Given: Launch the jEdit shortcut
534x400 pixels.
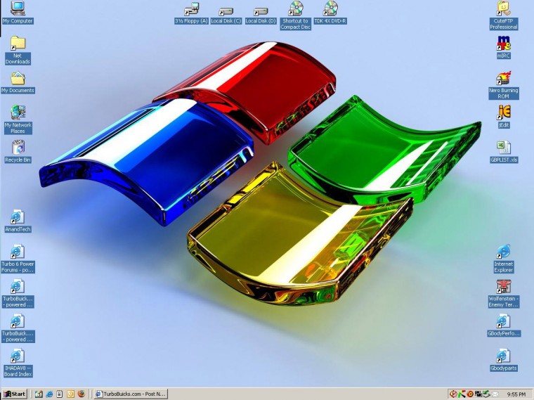Looking at the screenshot, I should tap(504, 117).
